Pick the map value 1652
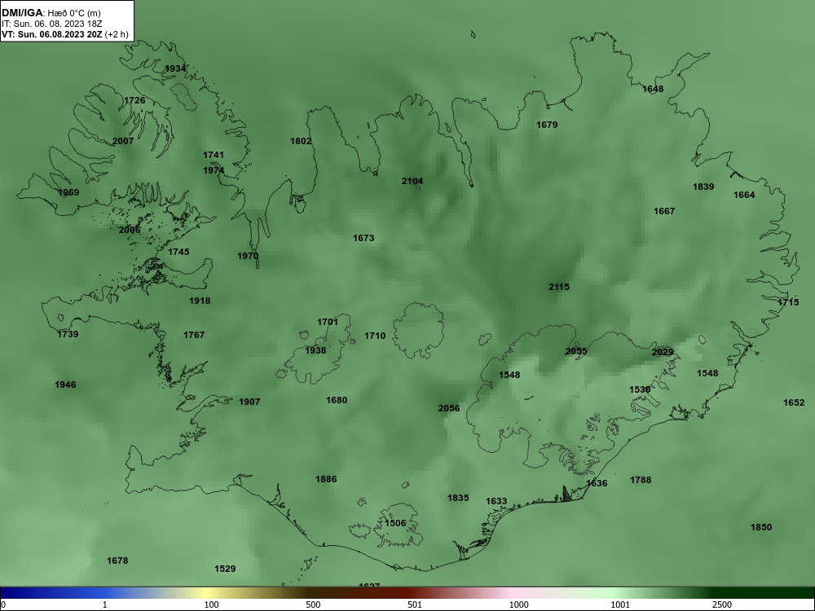This screenshot has width=815, height=611. point(794,402)
